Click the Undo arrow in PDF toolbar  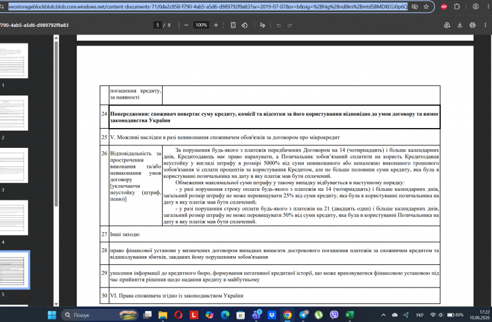click(x=278, y=25)
